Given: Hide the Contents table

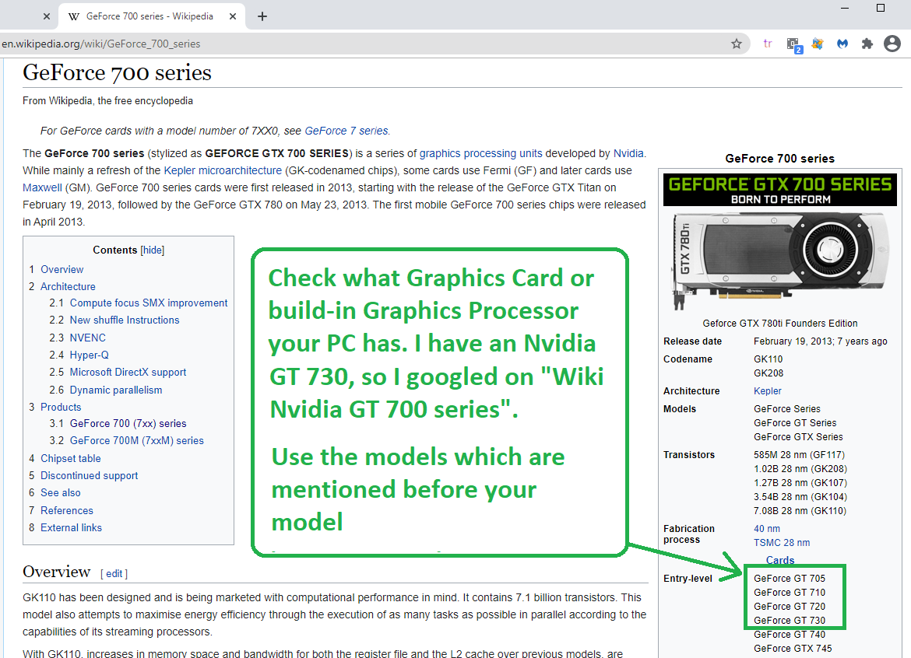Looking at the screenshot, I should [152, 250].
